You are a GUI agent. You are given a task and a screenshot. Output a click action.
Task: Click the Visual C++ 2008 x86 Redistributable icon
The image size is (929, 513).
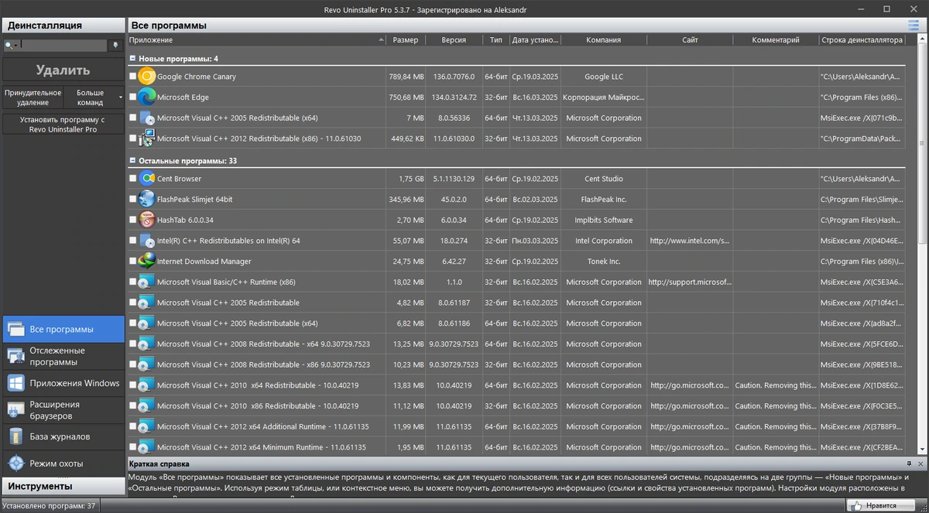[147, 364]
